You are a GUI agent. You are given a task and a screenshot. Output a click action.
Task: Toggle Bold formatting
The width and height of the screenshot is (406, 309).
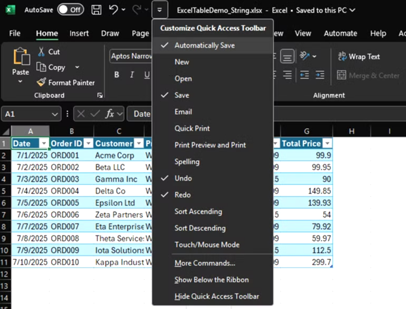[117, 75]
